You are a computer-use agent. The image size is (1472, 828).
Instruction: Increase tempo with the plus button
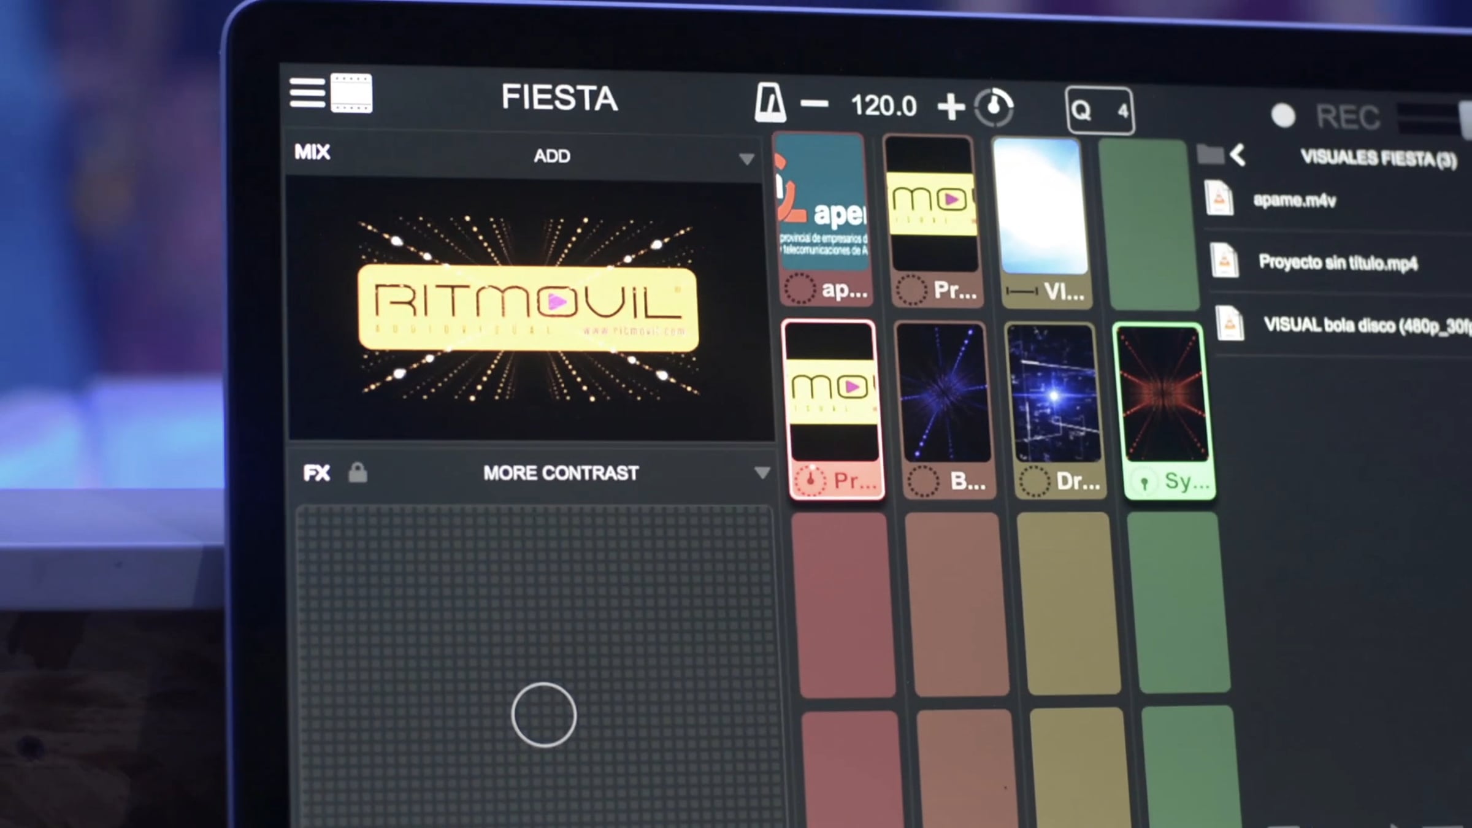(951, 107)
